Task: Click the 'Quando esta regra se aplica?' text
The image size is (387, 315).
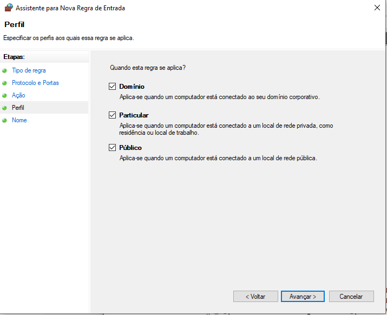Action: (x=148, y=68)
